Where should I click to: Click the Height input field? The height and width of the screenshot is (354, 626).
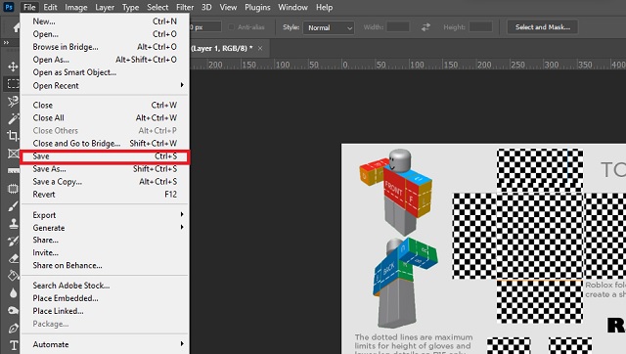click(480, 27)
